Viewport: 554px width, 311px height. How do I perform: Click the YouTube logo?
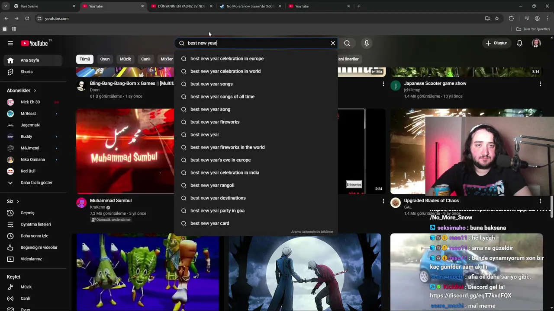tap(35, 43)
